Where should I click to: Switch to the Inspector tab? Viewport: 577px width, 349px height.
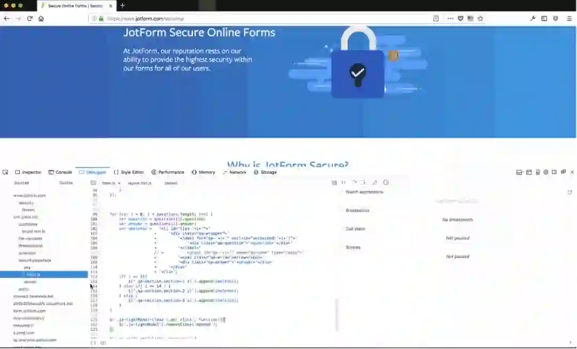pos(28,172)
